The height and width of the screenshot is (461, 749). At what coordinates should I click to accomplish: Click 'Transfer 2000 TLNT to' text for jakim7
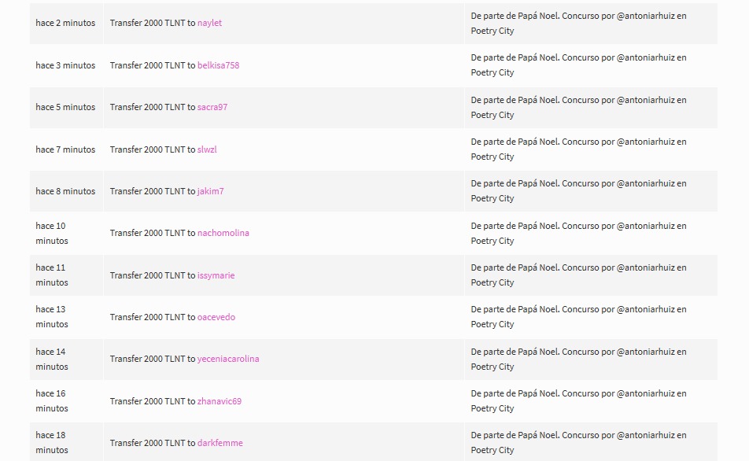(x=153, y=191)
